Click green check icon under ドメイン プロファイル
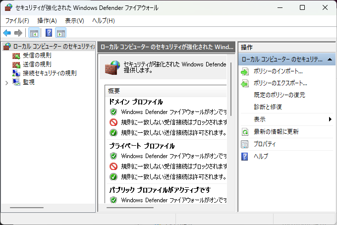337x225 pixels. (113, 133)
